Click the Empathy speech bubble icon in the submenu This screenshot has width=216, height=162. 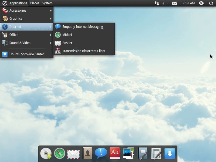click(58, 26)
